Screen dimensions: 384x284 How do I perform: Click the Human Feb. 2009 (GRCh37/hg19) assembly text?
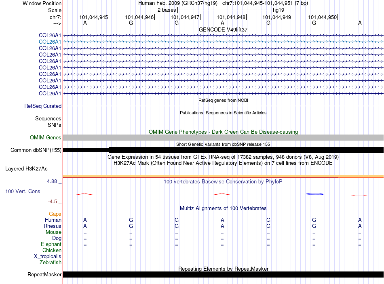[177, 3]
